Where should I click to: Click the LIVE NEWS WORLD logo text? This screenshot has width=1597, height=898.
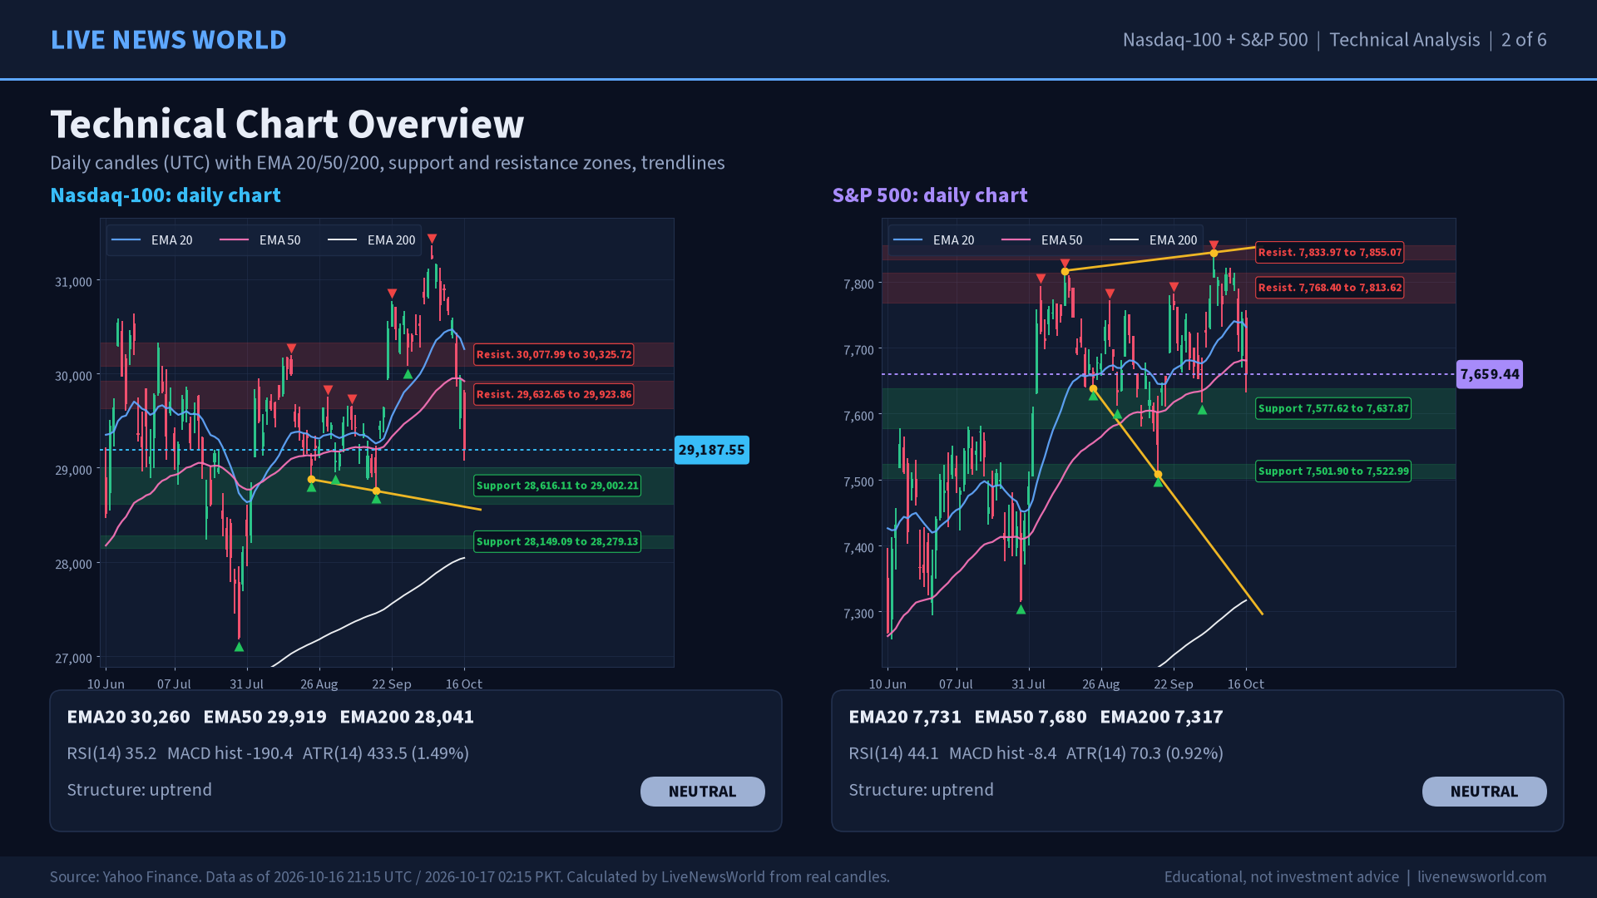[x=168, y=40]
